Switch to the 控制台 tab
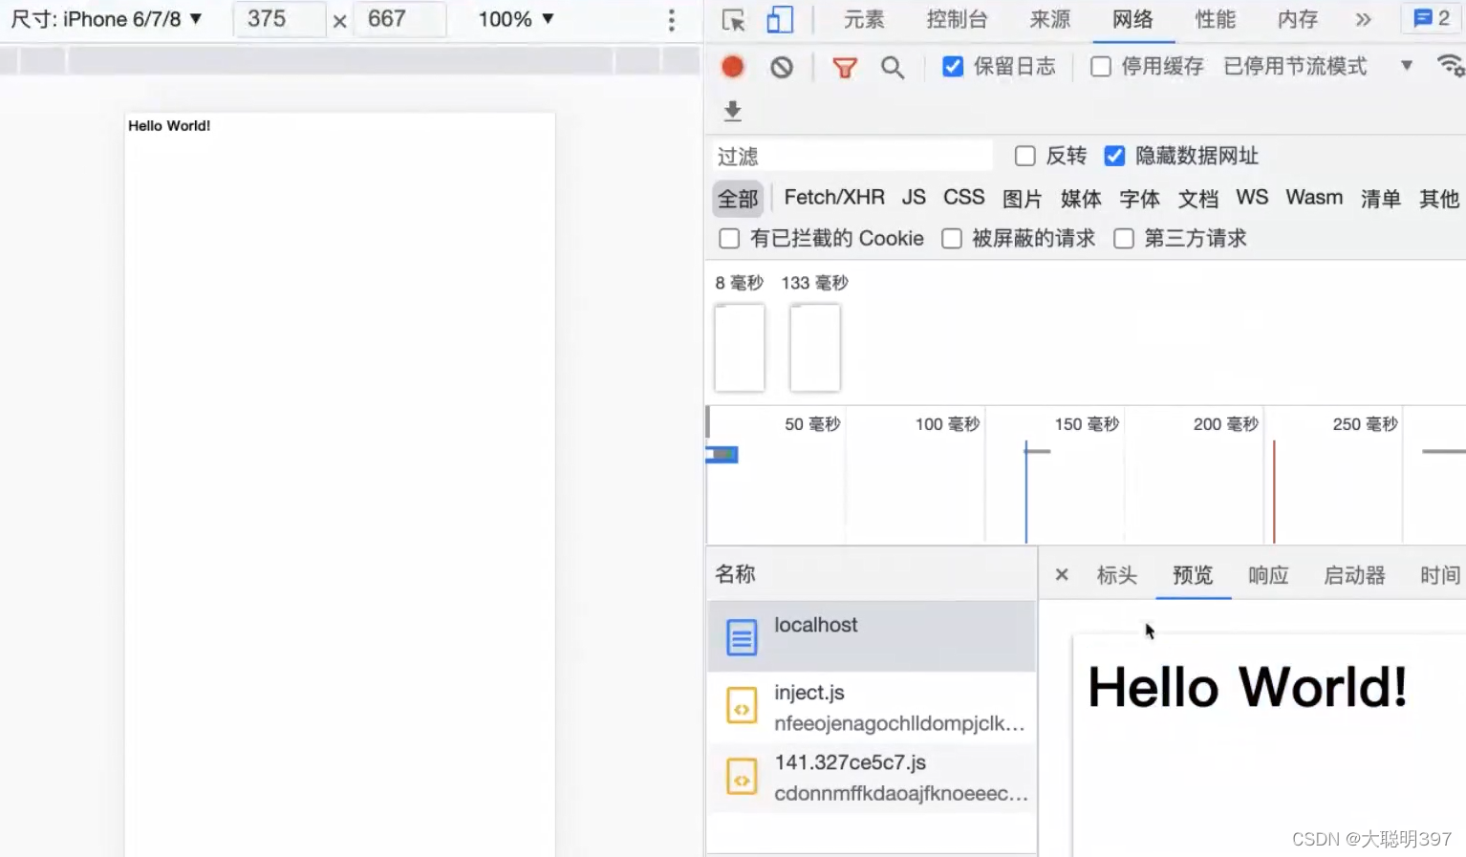The width and height of the screenshot is (1466, 857). point(957,19)
